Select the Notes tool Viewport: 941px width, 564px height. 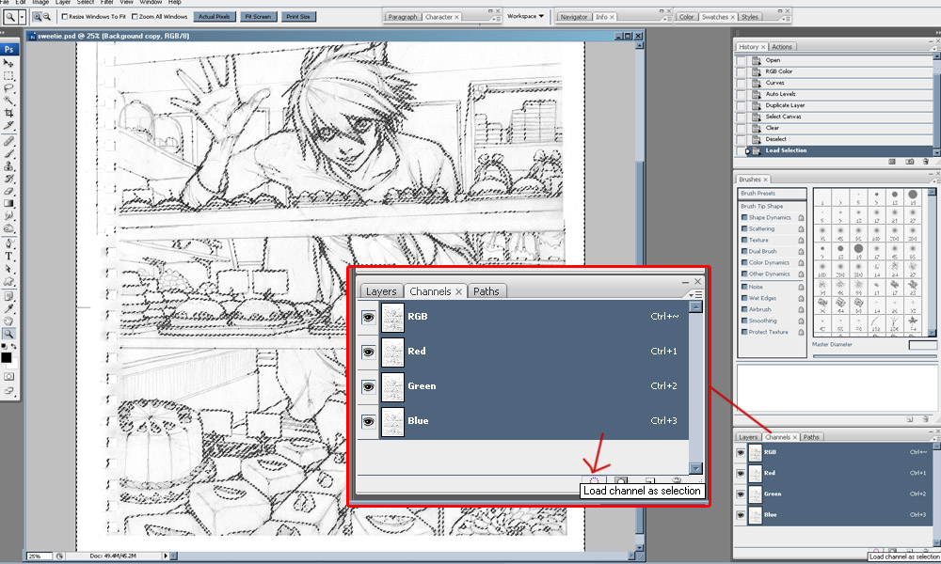point(8,297)
